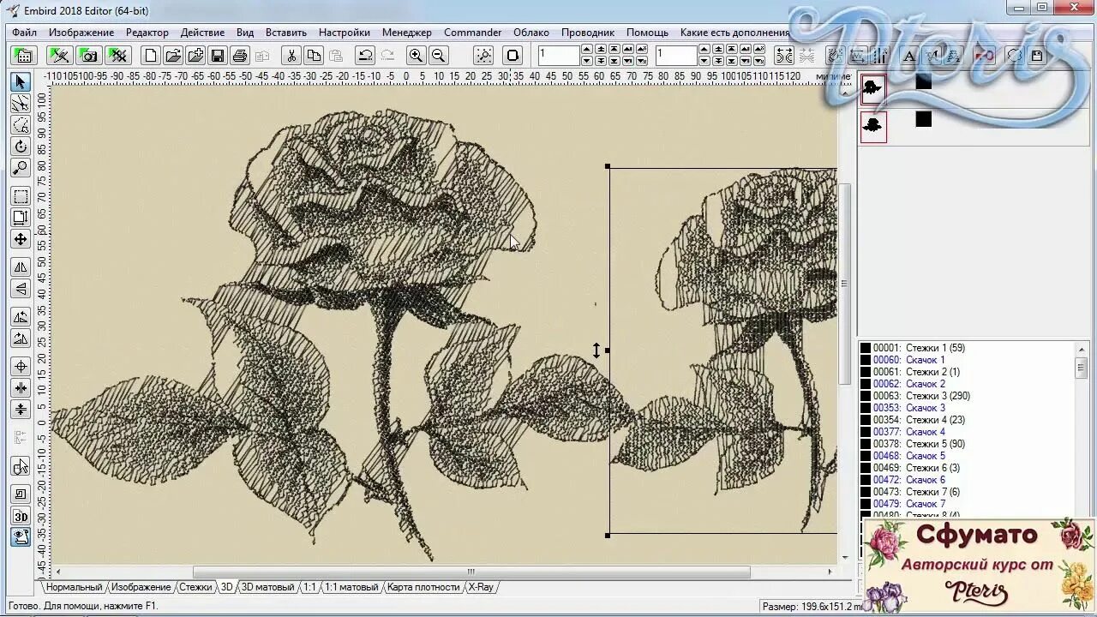
Task: Click the first numeric input field in toolbar
Action: pos(559,56)
